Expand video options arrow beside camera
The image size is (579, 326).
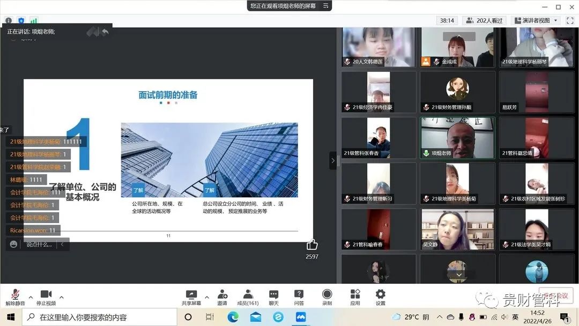click(62, 297)
